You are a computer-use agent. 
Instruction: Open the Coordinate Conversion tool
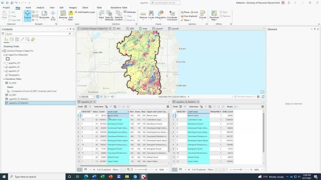172,16
